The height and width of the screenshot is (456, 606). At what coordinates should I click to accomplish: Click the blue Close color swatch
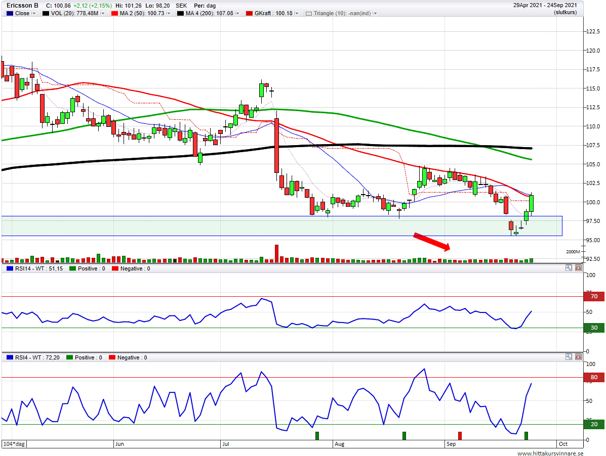point(10,13)
